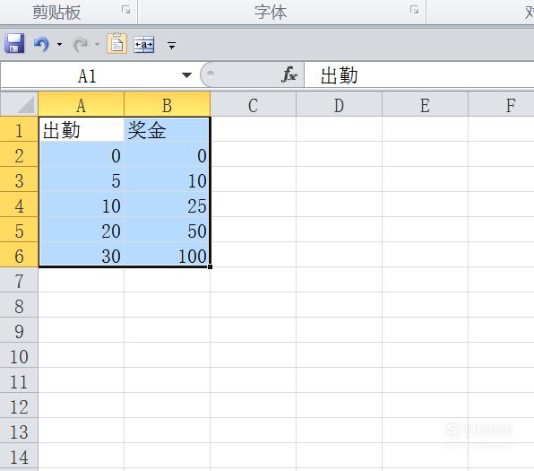Viewport: 534px width, 471px height.
Task: Select row 2 header
Action: 19,154
